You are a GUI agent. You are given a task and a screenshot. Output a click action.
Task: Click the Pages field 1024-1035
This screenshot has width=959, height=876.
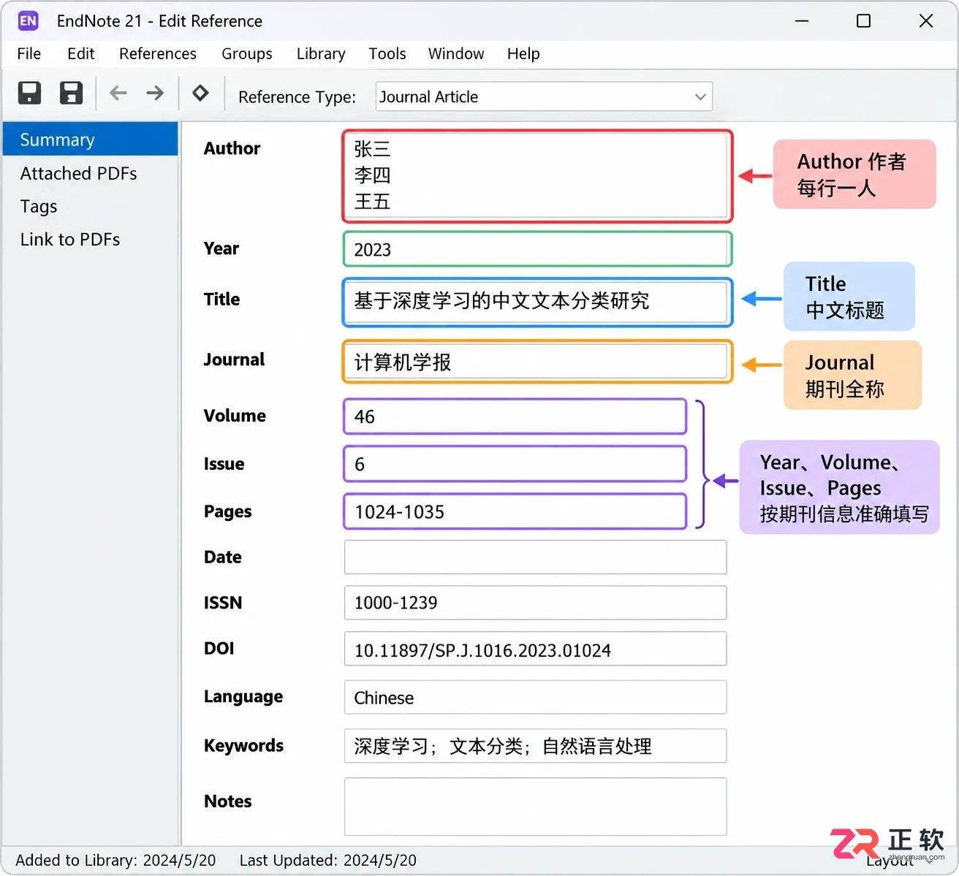515,511
